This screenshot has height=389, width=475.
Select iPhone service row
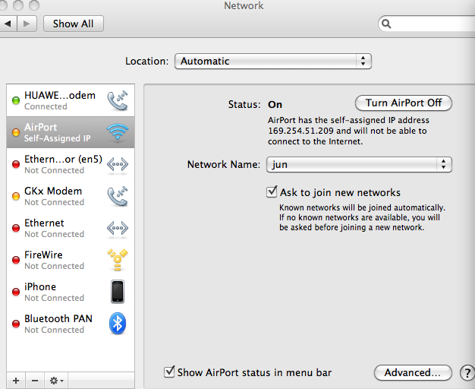[x=71, y=292]
